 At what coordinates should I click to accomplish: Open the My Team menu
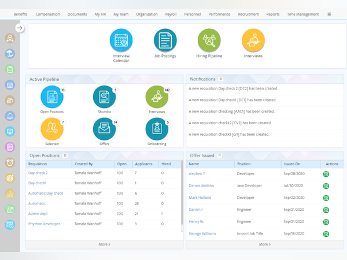[x=121, y=14]
